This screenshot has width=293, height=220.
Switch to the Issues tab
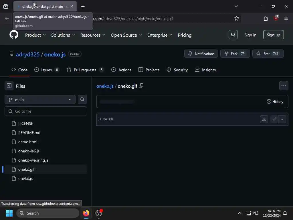click(x=47, y=70)
